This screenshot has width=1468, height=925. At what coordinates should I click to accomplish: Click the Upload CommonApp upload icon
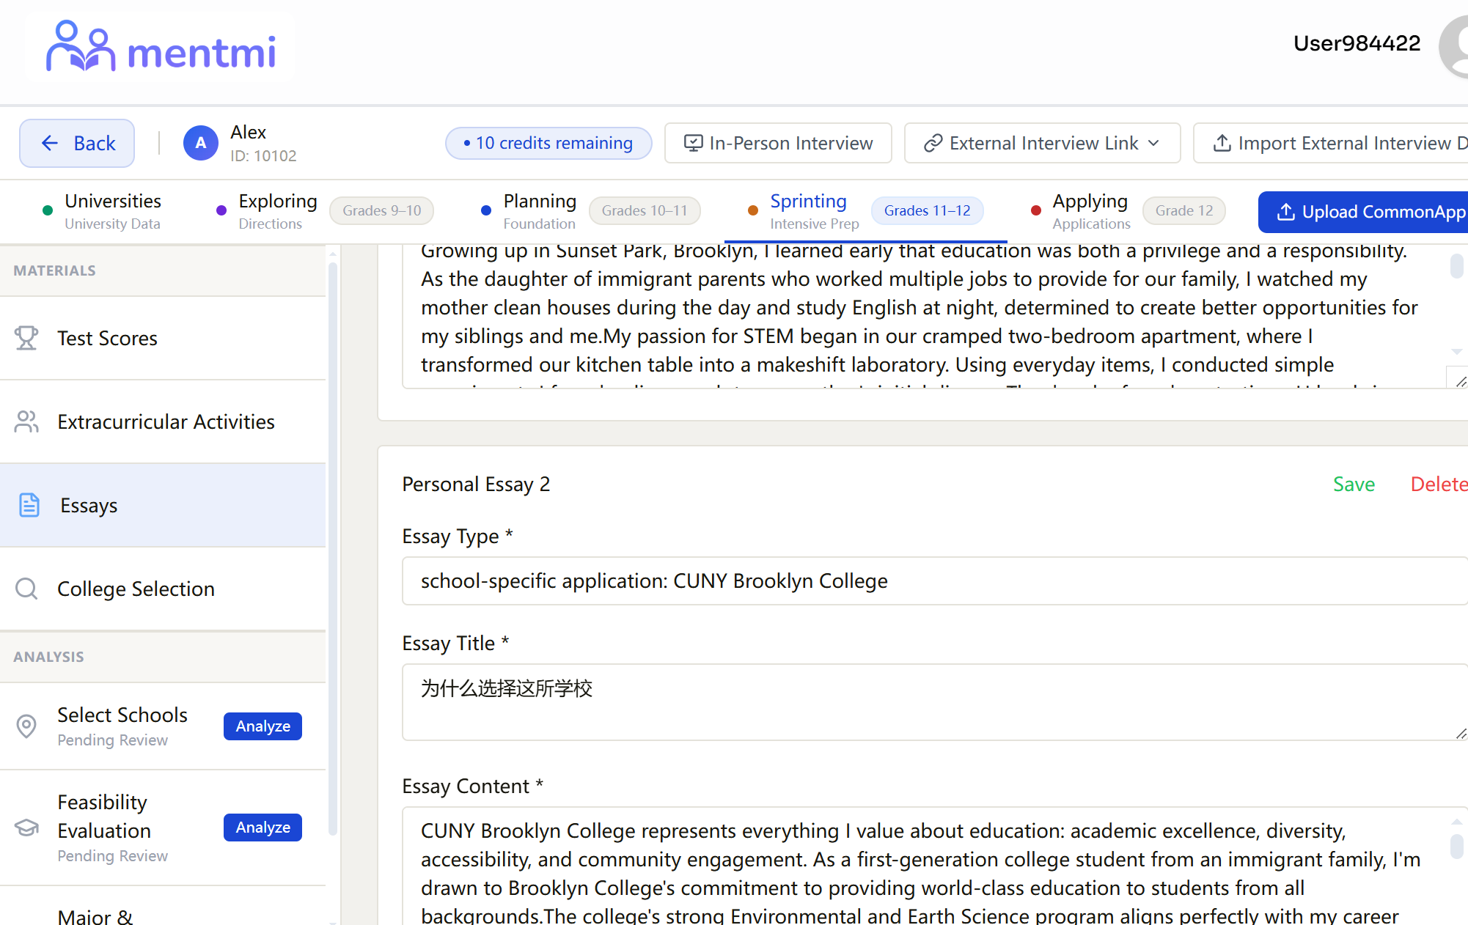tap(1285, 212)
